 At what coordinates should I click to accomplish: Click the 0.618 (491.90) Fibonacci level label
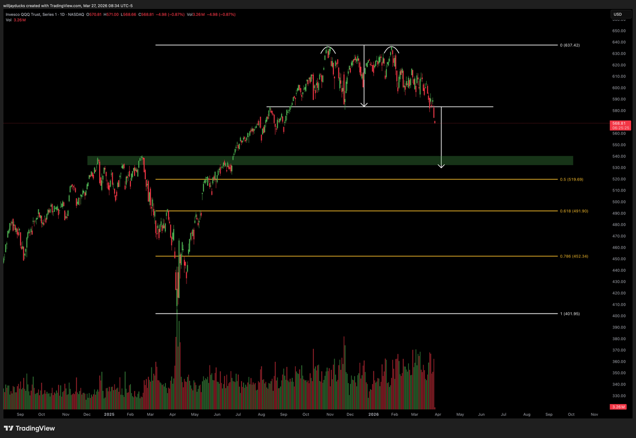coord(574,211)
